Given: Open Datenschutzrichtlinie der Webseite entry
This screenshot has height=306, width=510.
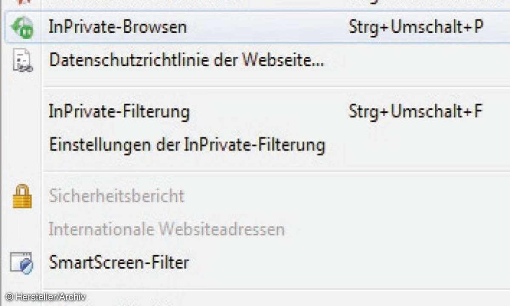Looking at the screenshot, I should (x=187, y=60).
